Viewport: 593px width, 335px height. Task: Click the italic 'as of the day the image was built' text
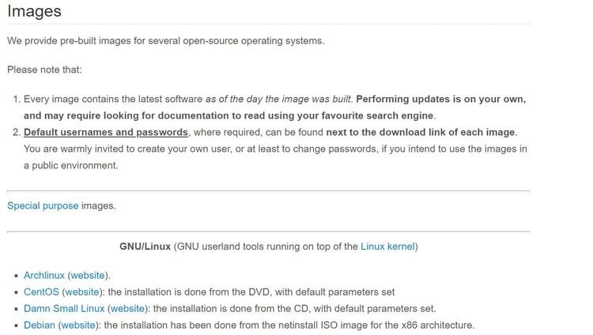pos(278,99)
